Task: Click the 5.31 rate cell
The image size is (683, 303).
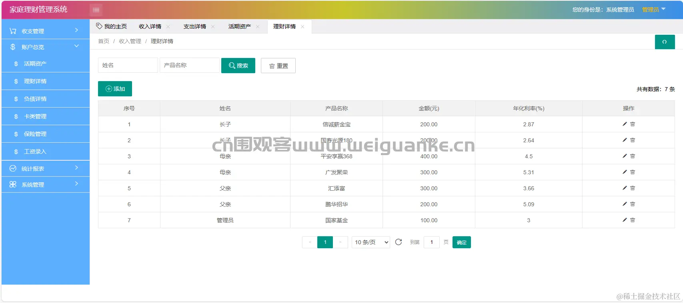Action: tap(529, 172)
